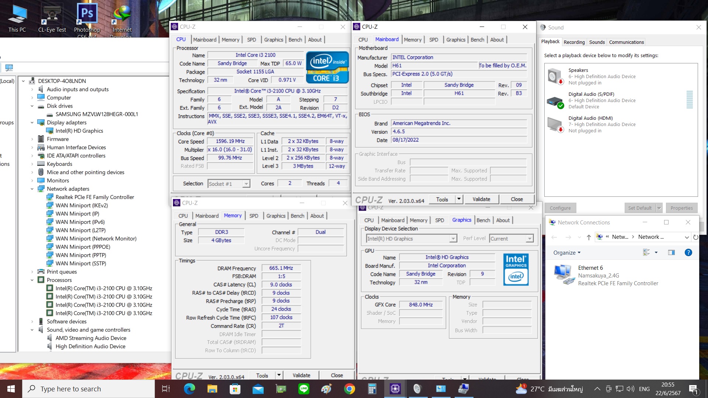This screenshot has height=398, width=708.
Task: Click the Intel Core i3 logo
Action: click(x=327, y=67)
